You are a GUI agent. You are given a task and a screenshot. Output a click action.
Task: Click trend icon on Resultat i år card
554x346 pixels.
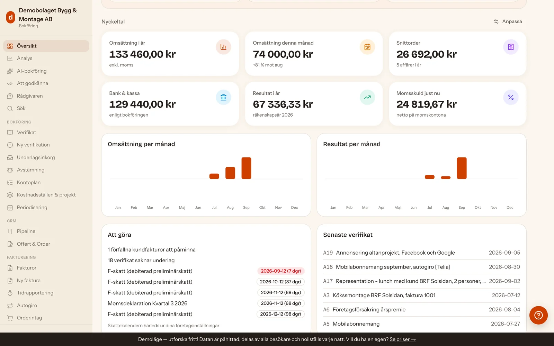pos(367,97)
